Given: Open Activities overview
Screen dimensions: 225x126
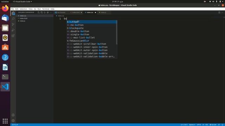Looking at the screenshot, I should coord(5,1).
